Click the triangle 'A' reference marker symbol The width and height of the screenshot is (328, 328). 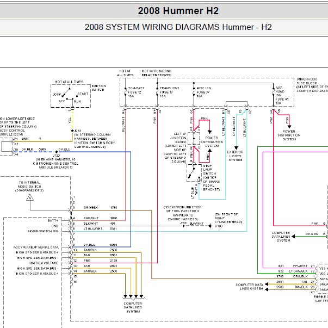(30, 197)
